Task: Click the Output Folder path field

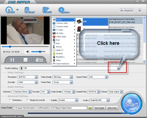Action: [x=50, y=108]
